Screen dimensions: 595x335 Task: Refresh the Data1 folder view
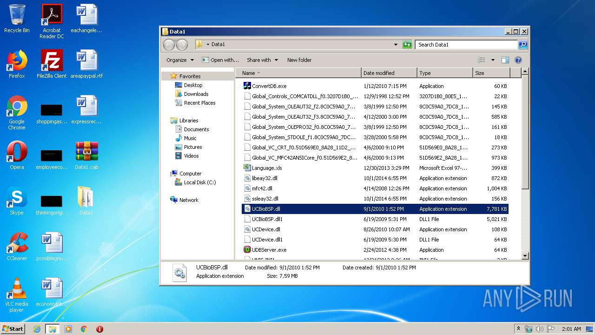[x=407, y=45]
